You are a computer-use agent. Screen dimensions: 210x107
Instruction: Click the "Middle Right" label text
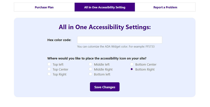[103, 69]
